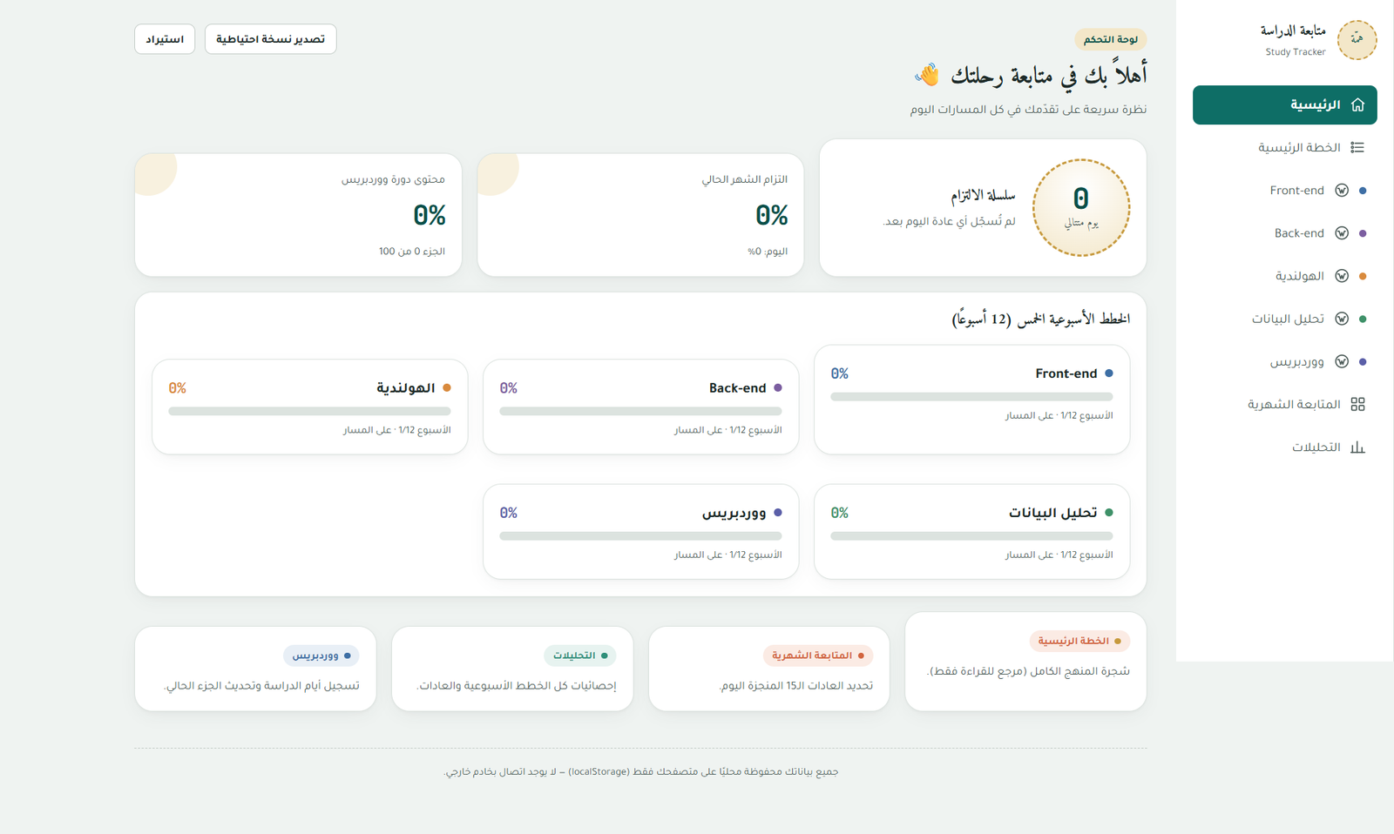The height and width of the screenshot is (834, 1394).
Task: Open the التزام الشهر الحالي stat card
Action: (640, 215)
